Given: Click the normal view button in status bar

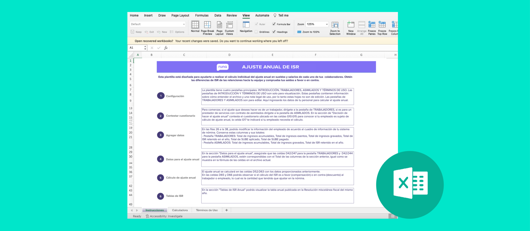Looking at the screenshot, I should (393, 216).
